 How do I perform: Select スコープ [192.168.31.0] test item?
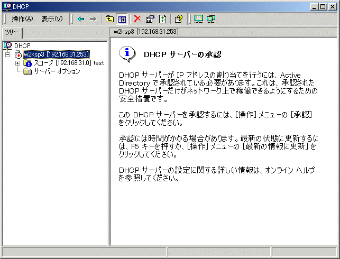click(x=69, y=63)
